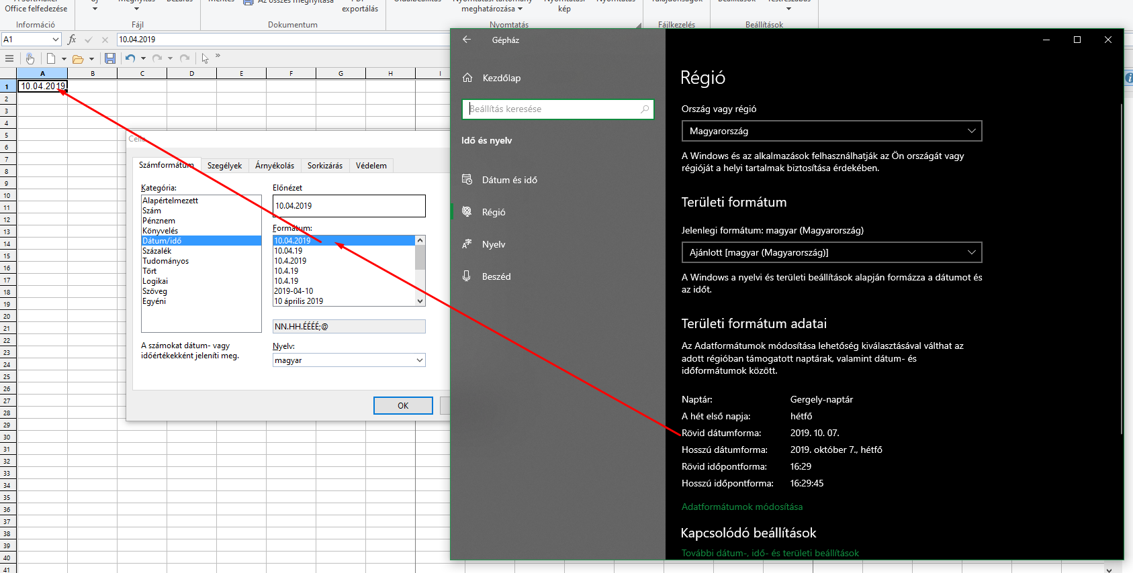The width and height of the screenshot is (1133, 573).
Task: Open the Nyelv dropdown set to magyar
Action: pyautogui.click(x=349, y=360)
